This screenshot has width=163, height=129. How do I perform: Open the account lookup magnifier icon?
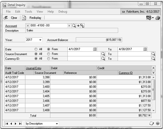click(x=74, y=26)
